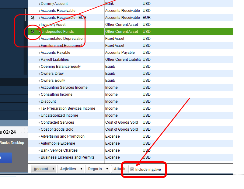Click the diamond icon beside Owners Draw
This screenshot has width=244, height=189.
pyautogui.click(x=39, y=73)
